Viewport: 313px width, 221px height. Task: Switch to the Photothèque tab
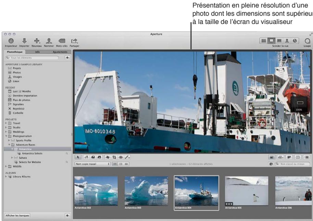[x=15, y=52]
